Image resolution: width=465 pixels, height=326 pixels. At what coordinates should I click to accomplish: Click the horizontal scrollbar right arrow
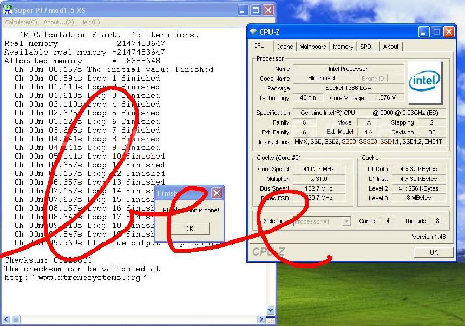click(x=261, y=320)
